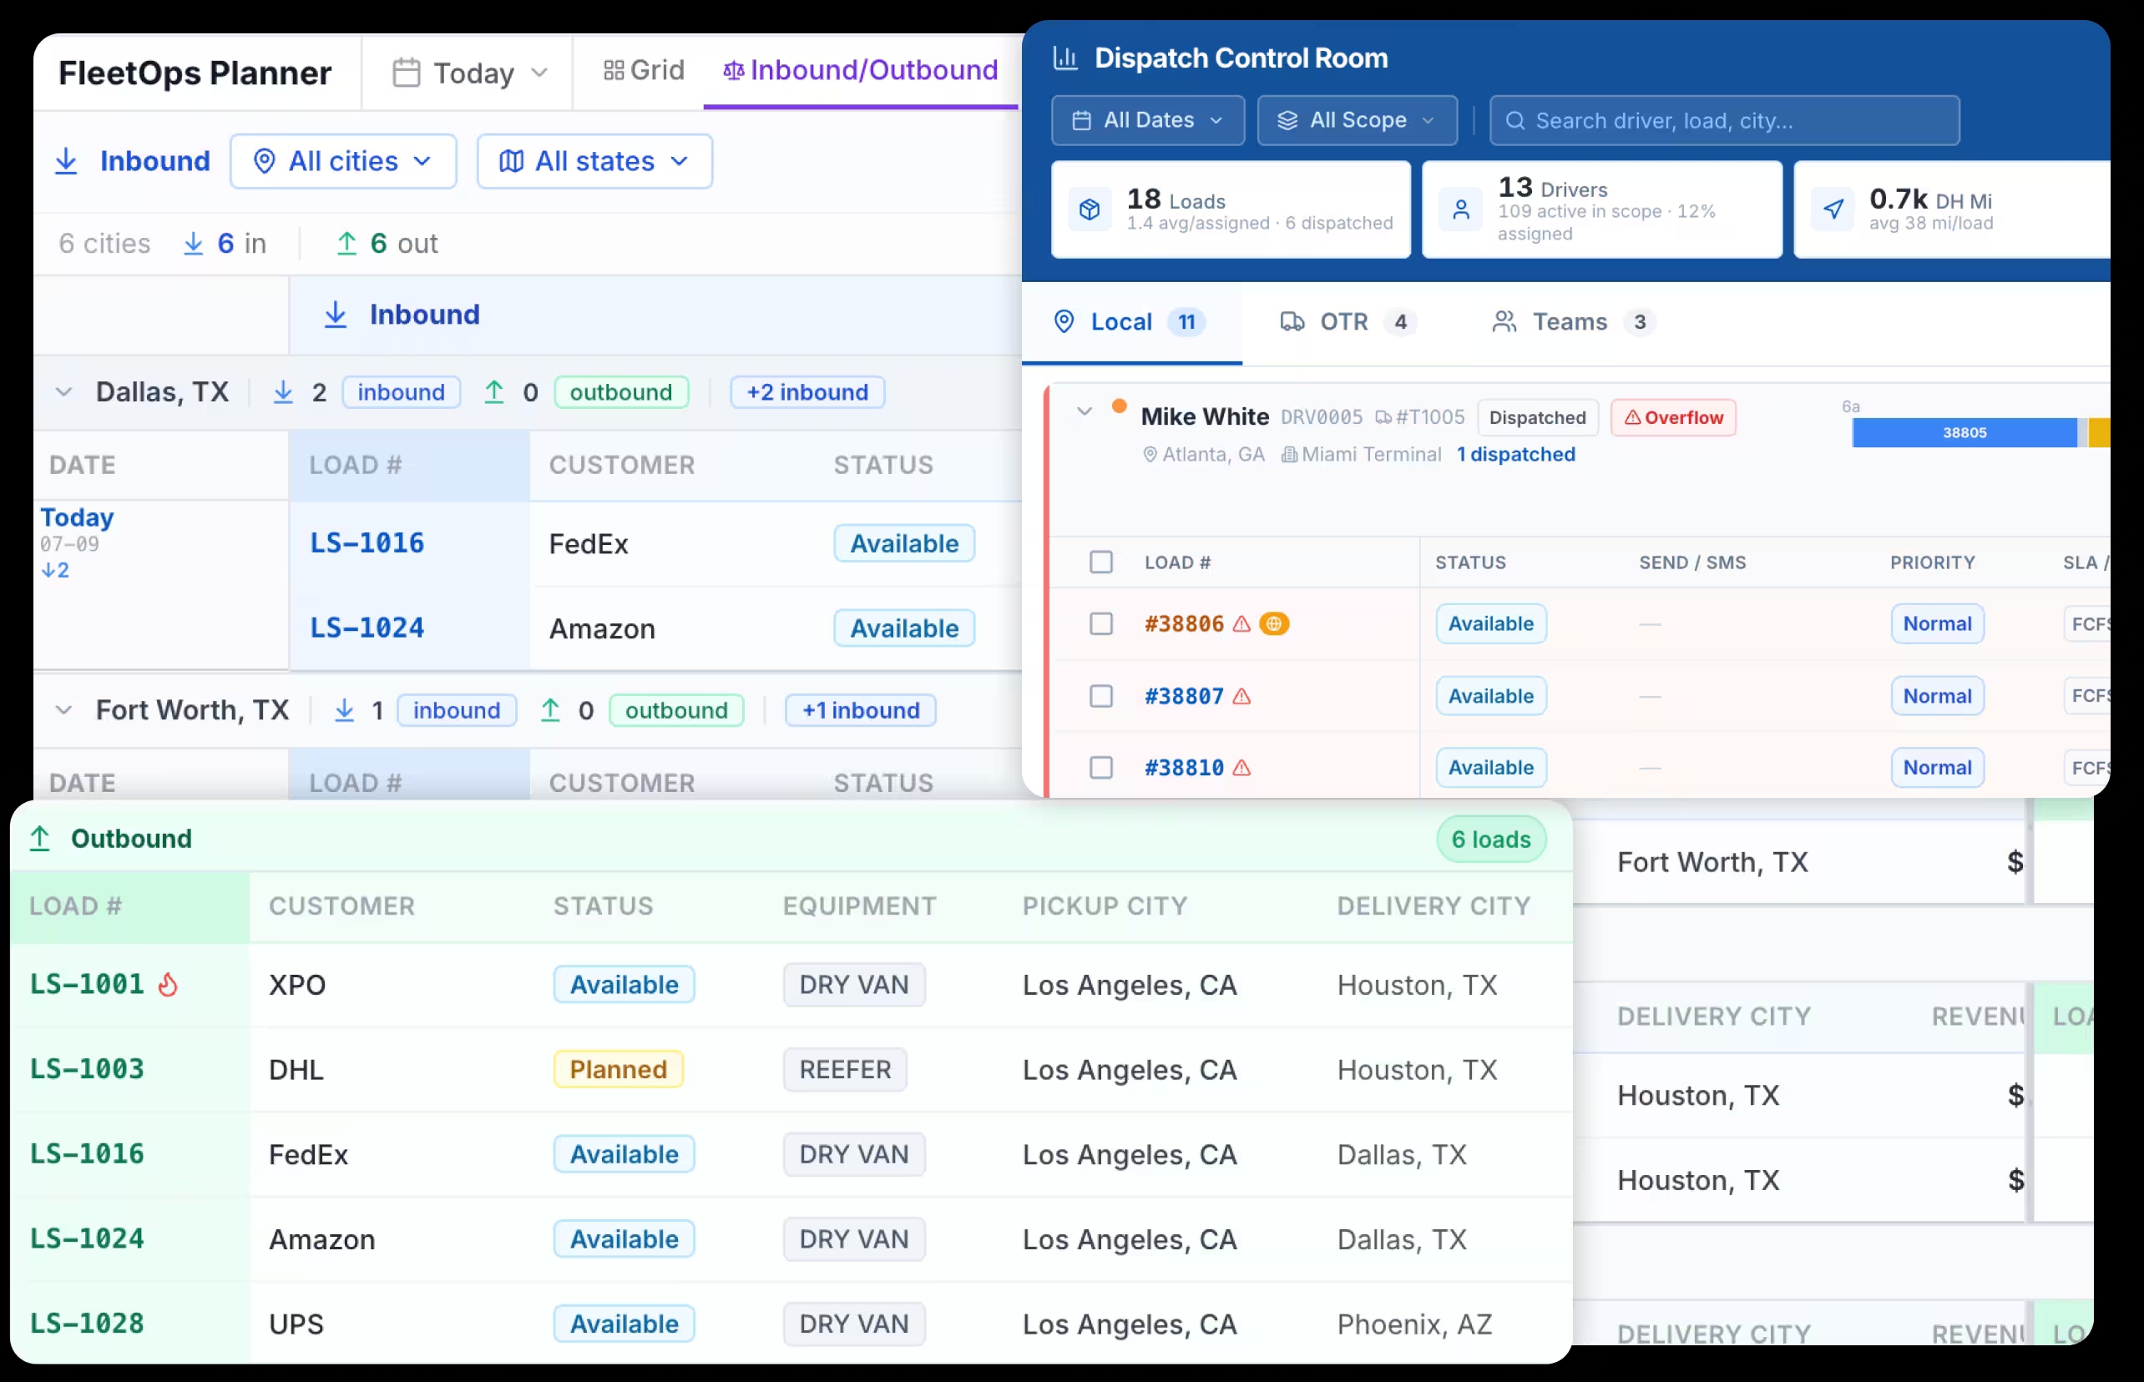Click the up-arrow icon in Outbound panel header
The height and width of the screenshot is (1382, 2144).
[40, 839]
